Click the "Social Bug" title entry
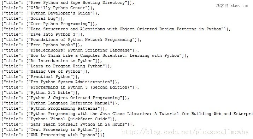The image size is (253, 139). click(33, 19)
